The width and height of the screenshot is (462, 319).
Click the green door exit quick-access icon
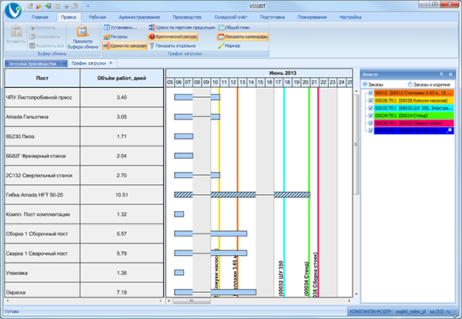[x=48, y=6]
